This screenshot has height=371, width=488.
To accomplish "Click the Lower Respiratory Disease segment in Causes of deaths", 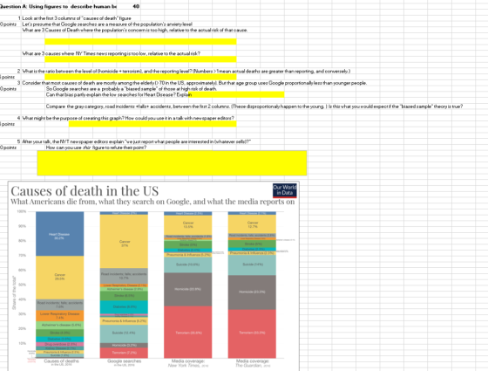I will [60, 316].
